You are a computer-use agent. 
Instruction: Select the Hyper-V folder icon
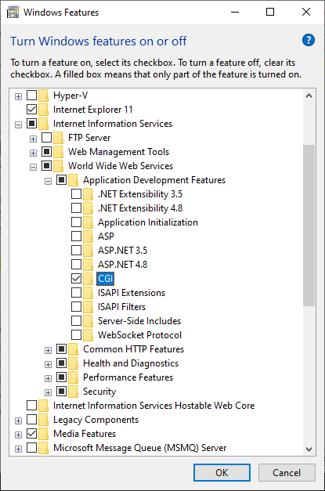coord(44,96)
